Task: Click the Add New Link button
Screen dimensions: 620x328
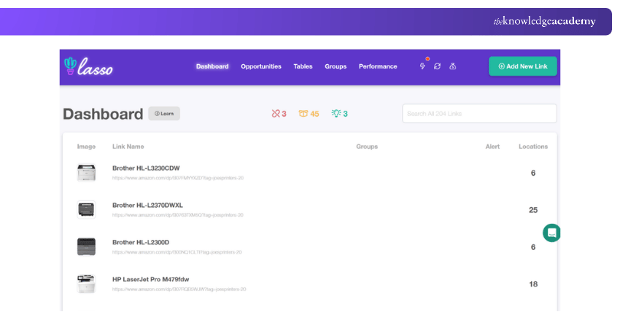Action: 523,66
